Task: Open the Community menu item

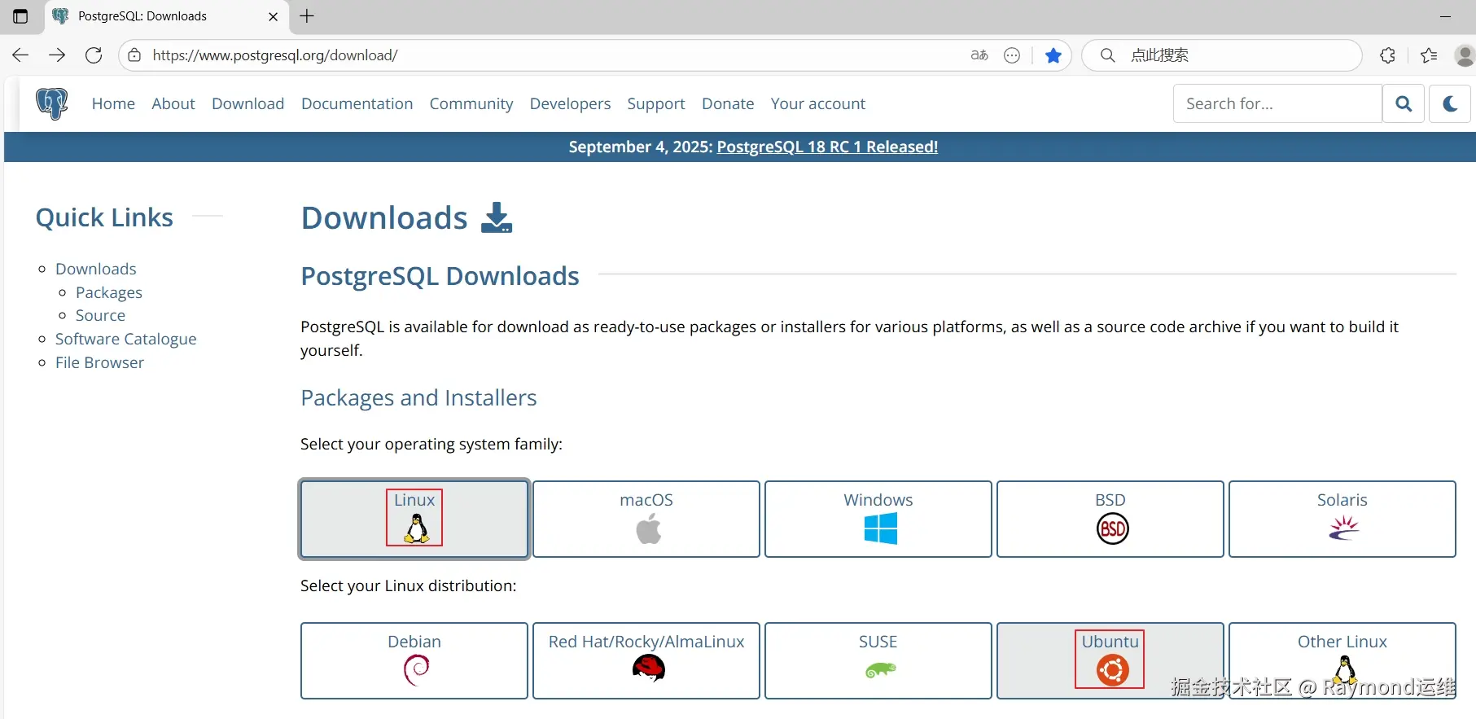Action: [471, 103]
